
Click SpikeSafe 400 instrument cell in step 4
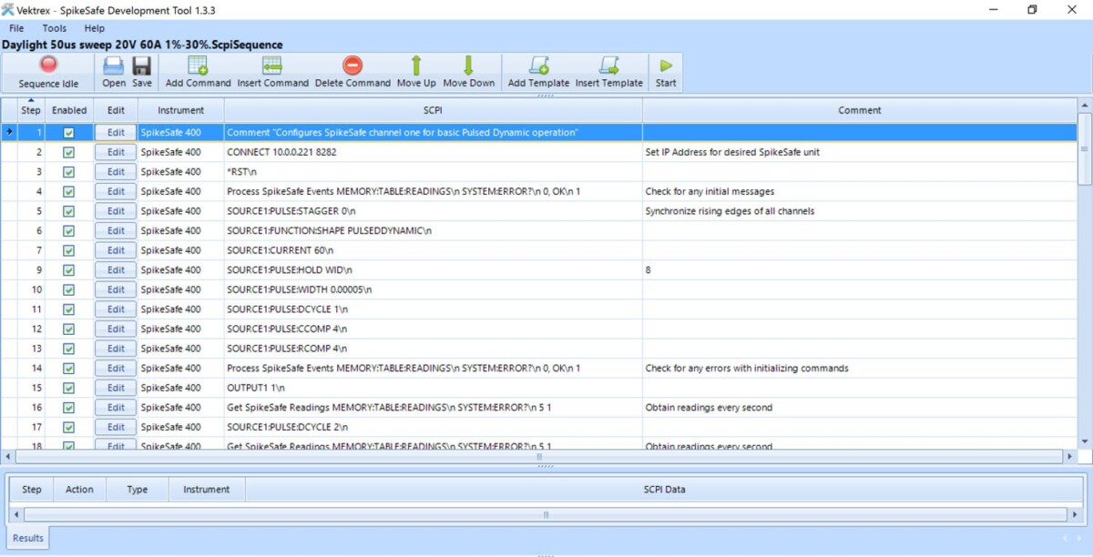click(181, 191)
